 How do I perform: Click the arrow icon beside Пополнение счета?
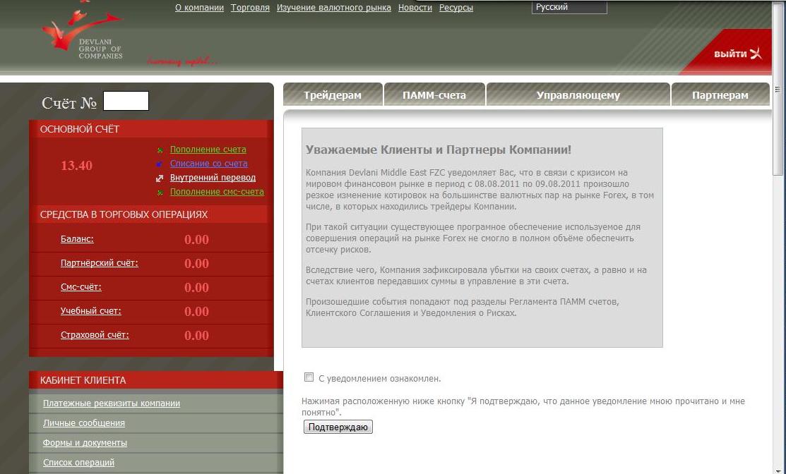click(x=160, y=150)
